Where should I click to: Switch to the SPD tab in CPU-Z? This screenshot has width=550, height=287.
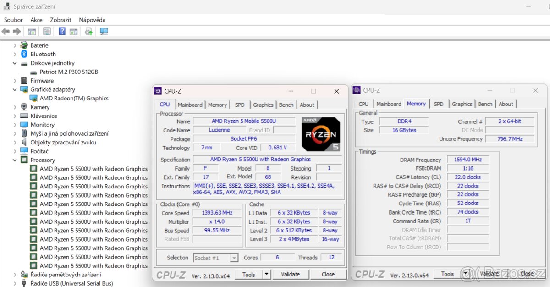239,105
